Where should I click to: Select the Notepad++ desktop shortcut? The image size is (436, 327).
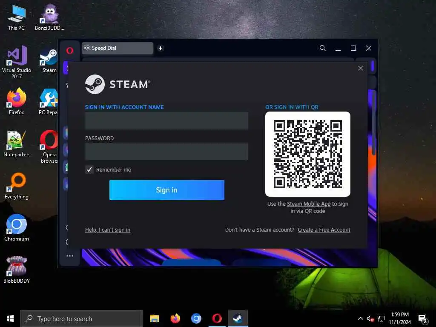[17, 144]
